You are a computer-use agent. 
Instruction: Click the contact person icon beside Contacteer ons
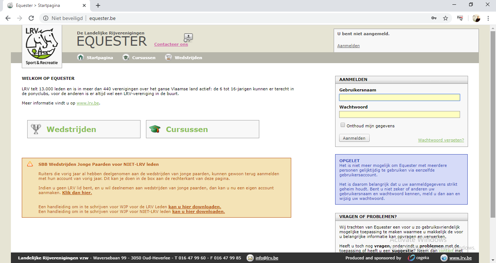[x=188, y=37]
